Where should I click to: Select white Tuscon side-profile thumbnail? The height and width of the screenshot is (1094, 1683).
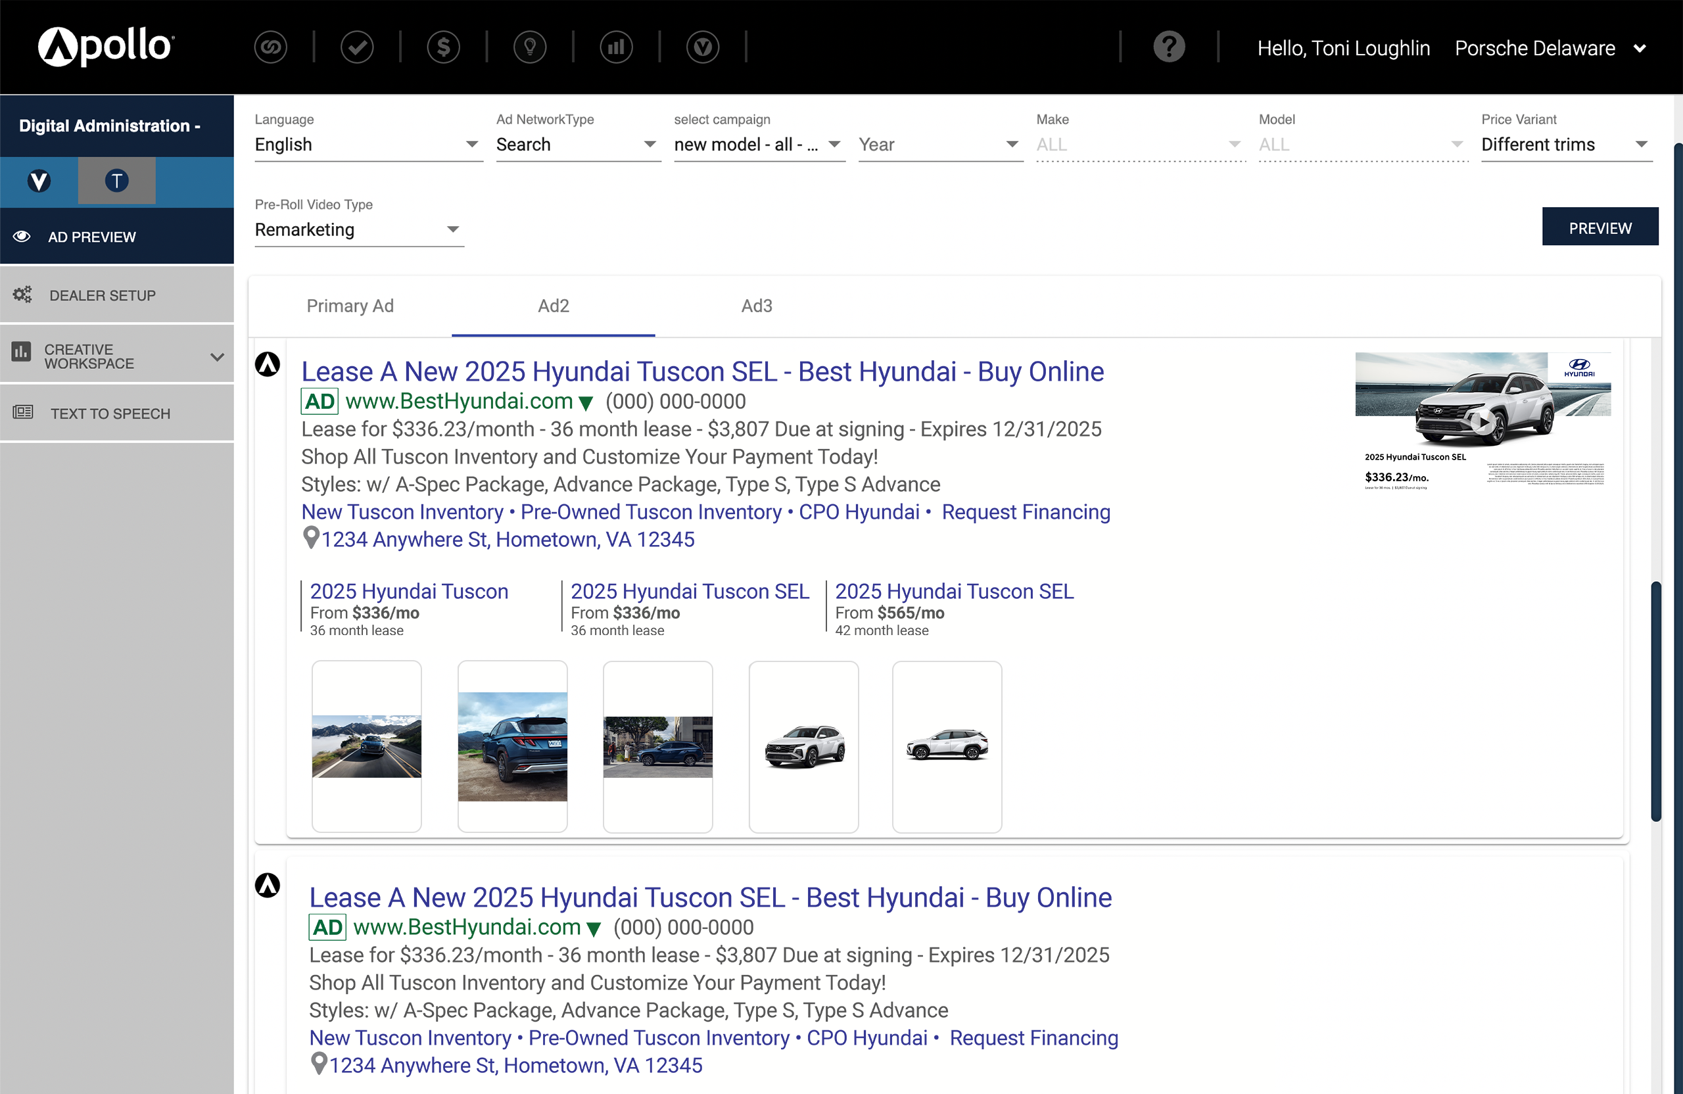(x=947, y=746)
